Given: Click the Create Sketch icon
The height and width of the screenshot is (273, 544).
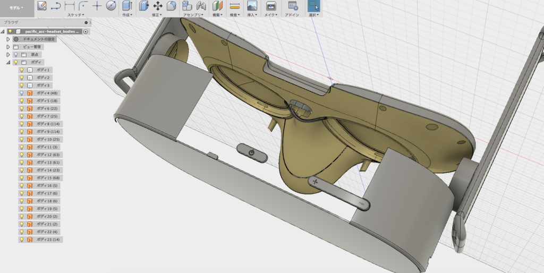Looking at the screenshot, I should [42, 5].
